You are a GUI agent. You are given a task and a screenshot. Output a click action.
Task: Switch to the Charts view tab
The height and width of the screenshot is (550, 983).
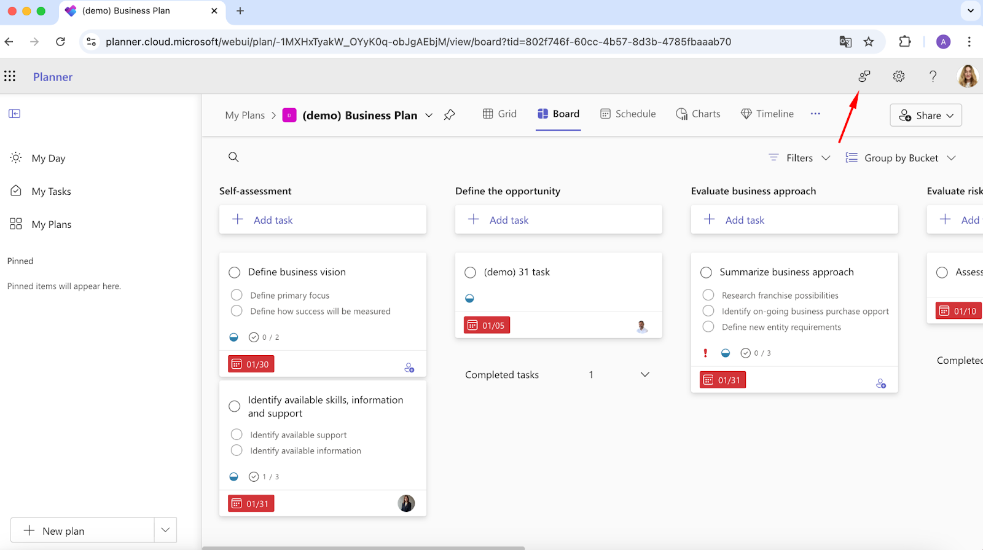pyautogui.click(x=698, y=114)
